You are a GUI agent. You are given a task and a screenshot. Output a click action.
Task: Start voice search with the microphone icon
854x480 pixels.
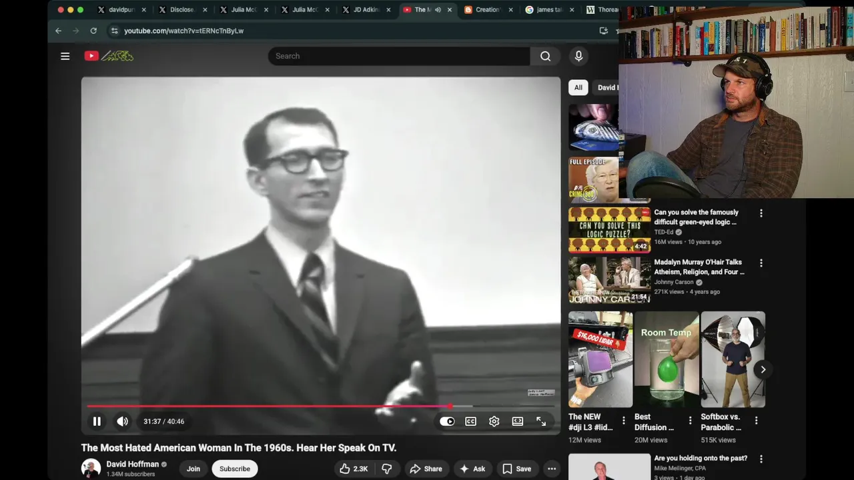[x=578, y=56]
